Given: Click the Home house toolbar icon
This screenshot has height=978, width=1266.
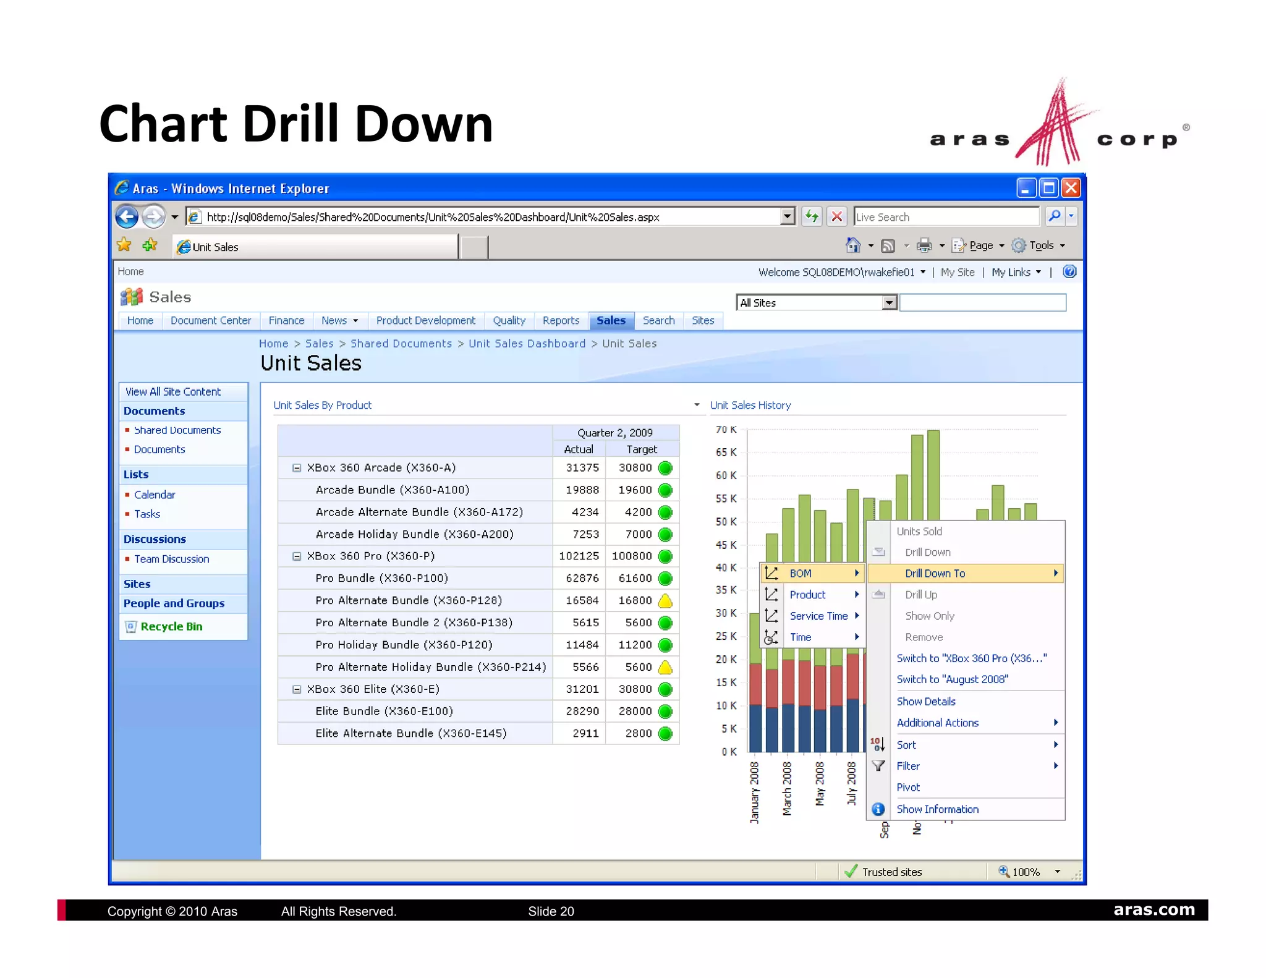Looking at the screenshot, I should click(x=852, y=245).
